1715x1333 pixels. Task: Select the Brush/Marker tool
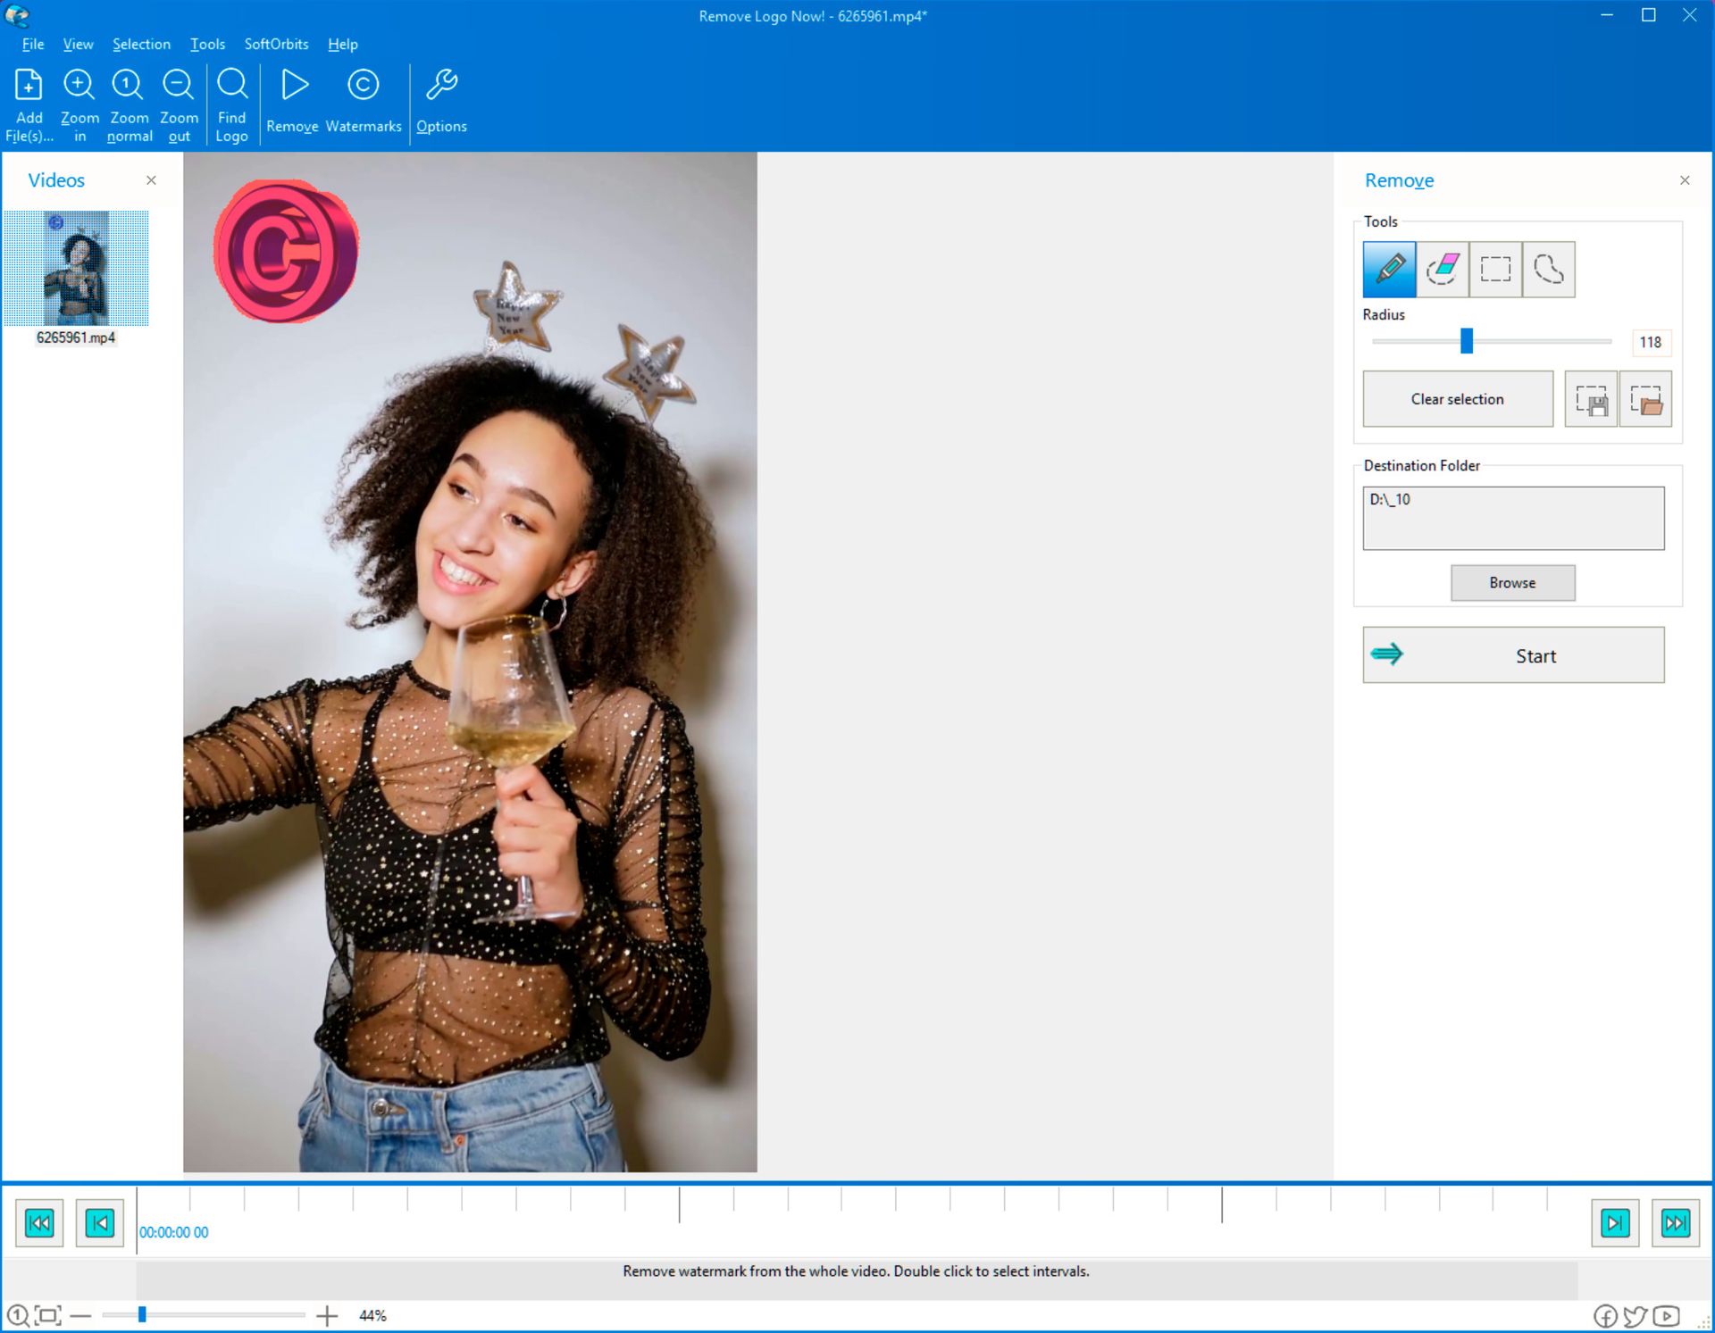(1389, 269)
